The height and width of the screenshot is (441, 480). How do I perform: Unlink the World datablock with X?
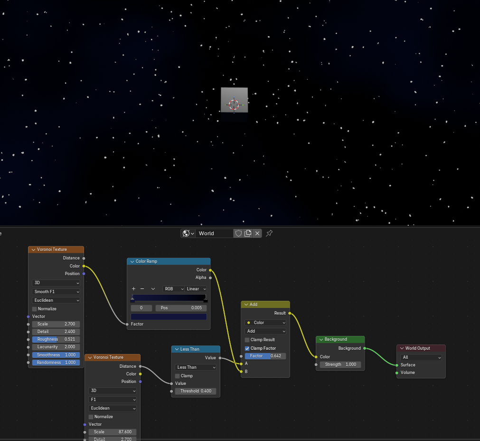pyautogui.click(x=257, y=233)
